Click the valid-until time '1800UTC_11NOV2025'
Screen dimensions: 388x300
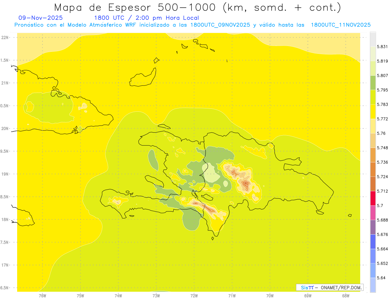pyautogui.click(x=340, y=25)
